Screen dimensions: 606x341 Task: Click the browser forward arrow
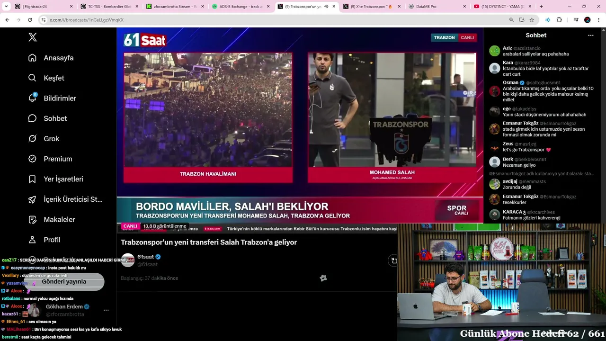(x=18, y=20)
